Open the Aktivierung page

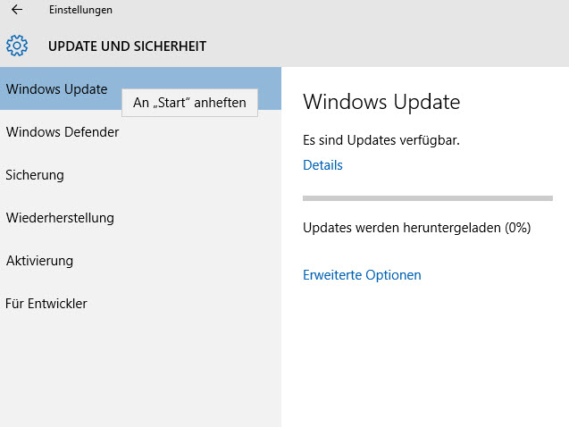pyautogui.click(x=39, y=261)
